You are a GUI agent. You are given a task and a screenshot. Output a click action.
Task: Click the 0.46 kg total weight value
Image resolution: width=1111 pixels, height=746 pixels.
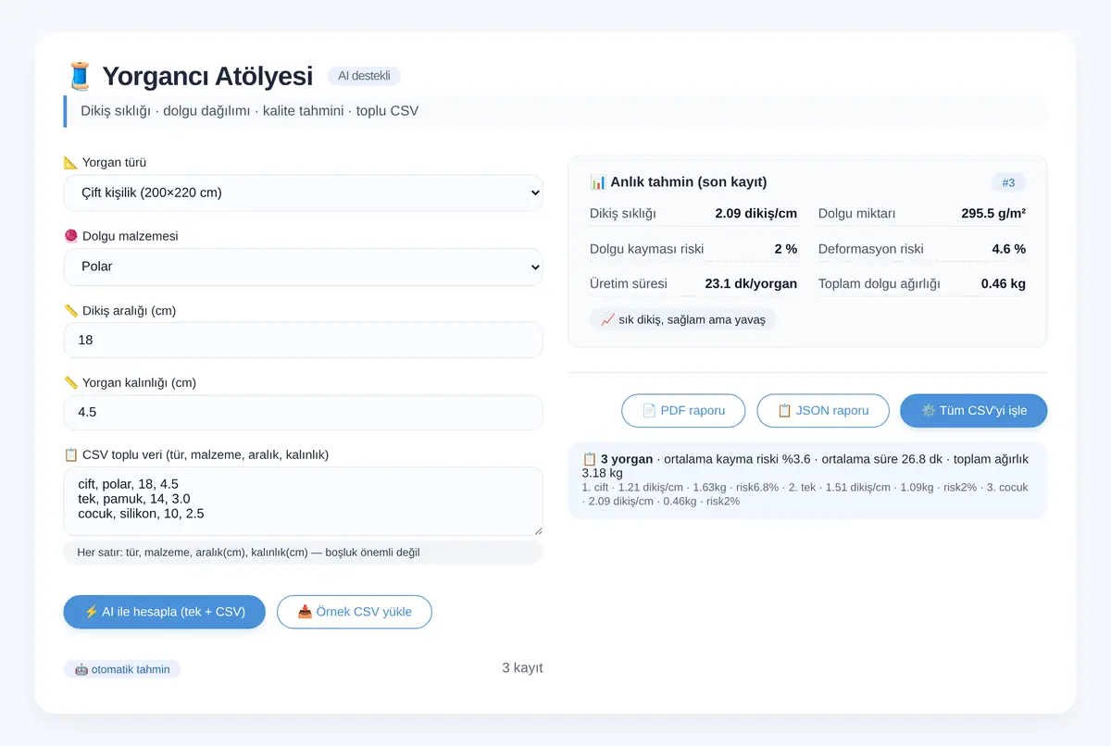(x=1004, y=284)
